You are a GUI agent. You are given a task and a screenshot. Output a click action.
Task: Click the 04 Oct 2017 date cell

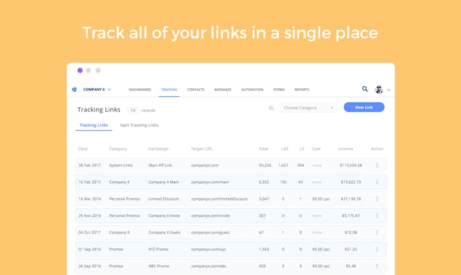click(x=89, y=232)
